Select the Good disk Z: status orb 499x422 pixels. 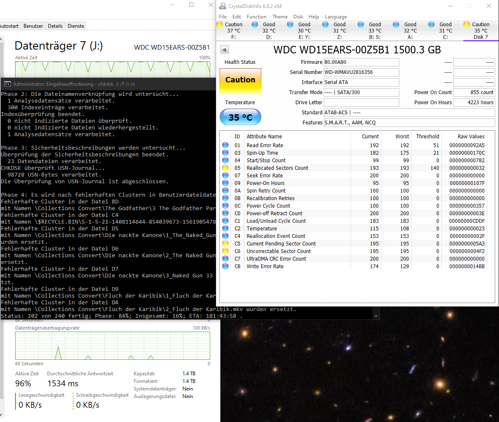[x=325, y=24]
